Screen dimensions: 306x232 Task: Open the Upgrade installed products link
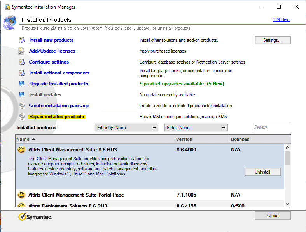[59, 84]
